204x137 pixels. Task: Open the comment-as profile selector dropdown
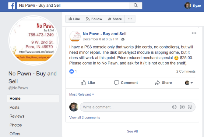(189, 83)
